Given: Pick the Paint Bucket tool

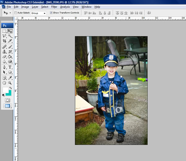Looking at the screenshot, I should 10,57.
